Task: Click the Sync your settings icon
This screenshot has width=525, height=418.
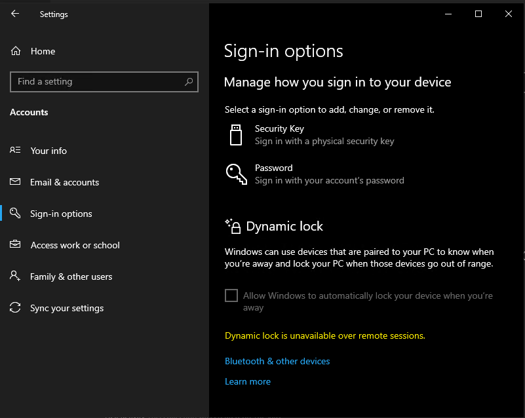Action: 16,308
